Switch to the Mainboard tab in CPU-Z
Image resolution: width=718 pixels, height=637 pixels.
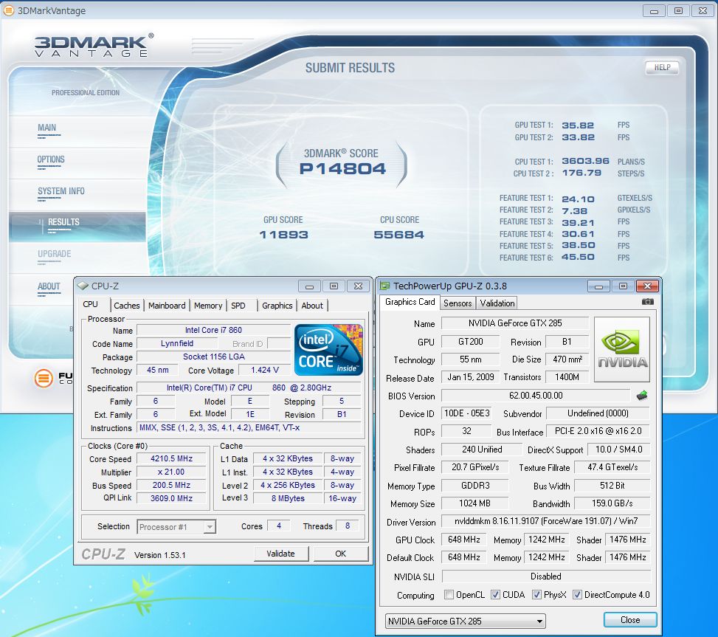pos(167,306)
